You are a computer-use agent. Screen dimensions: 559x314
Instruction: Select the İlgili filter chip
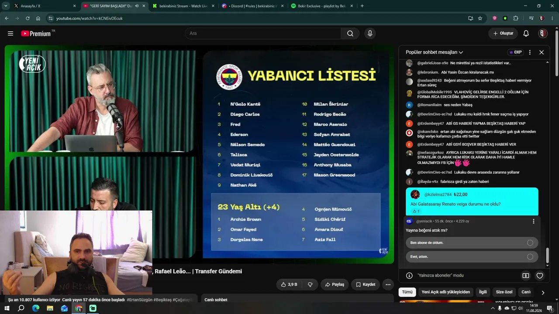coord(483,292)
